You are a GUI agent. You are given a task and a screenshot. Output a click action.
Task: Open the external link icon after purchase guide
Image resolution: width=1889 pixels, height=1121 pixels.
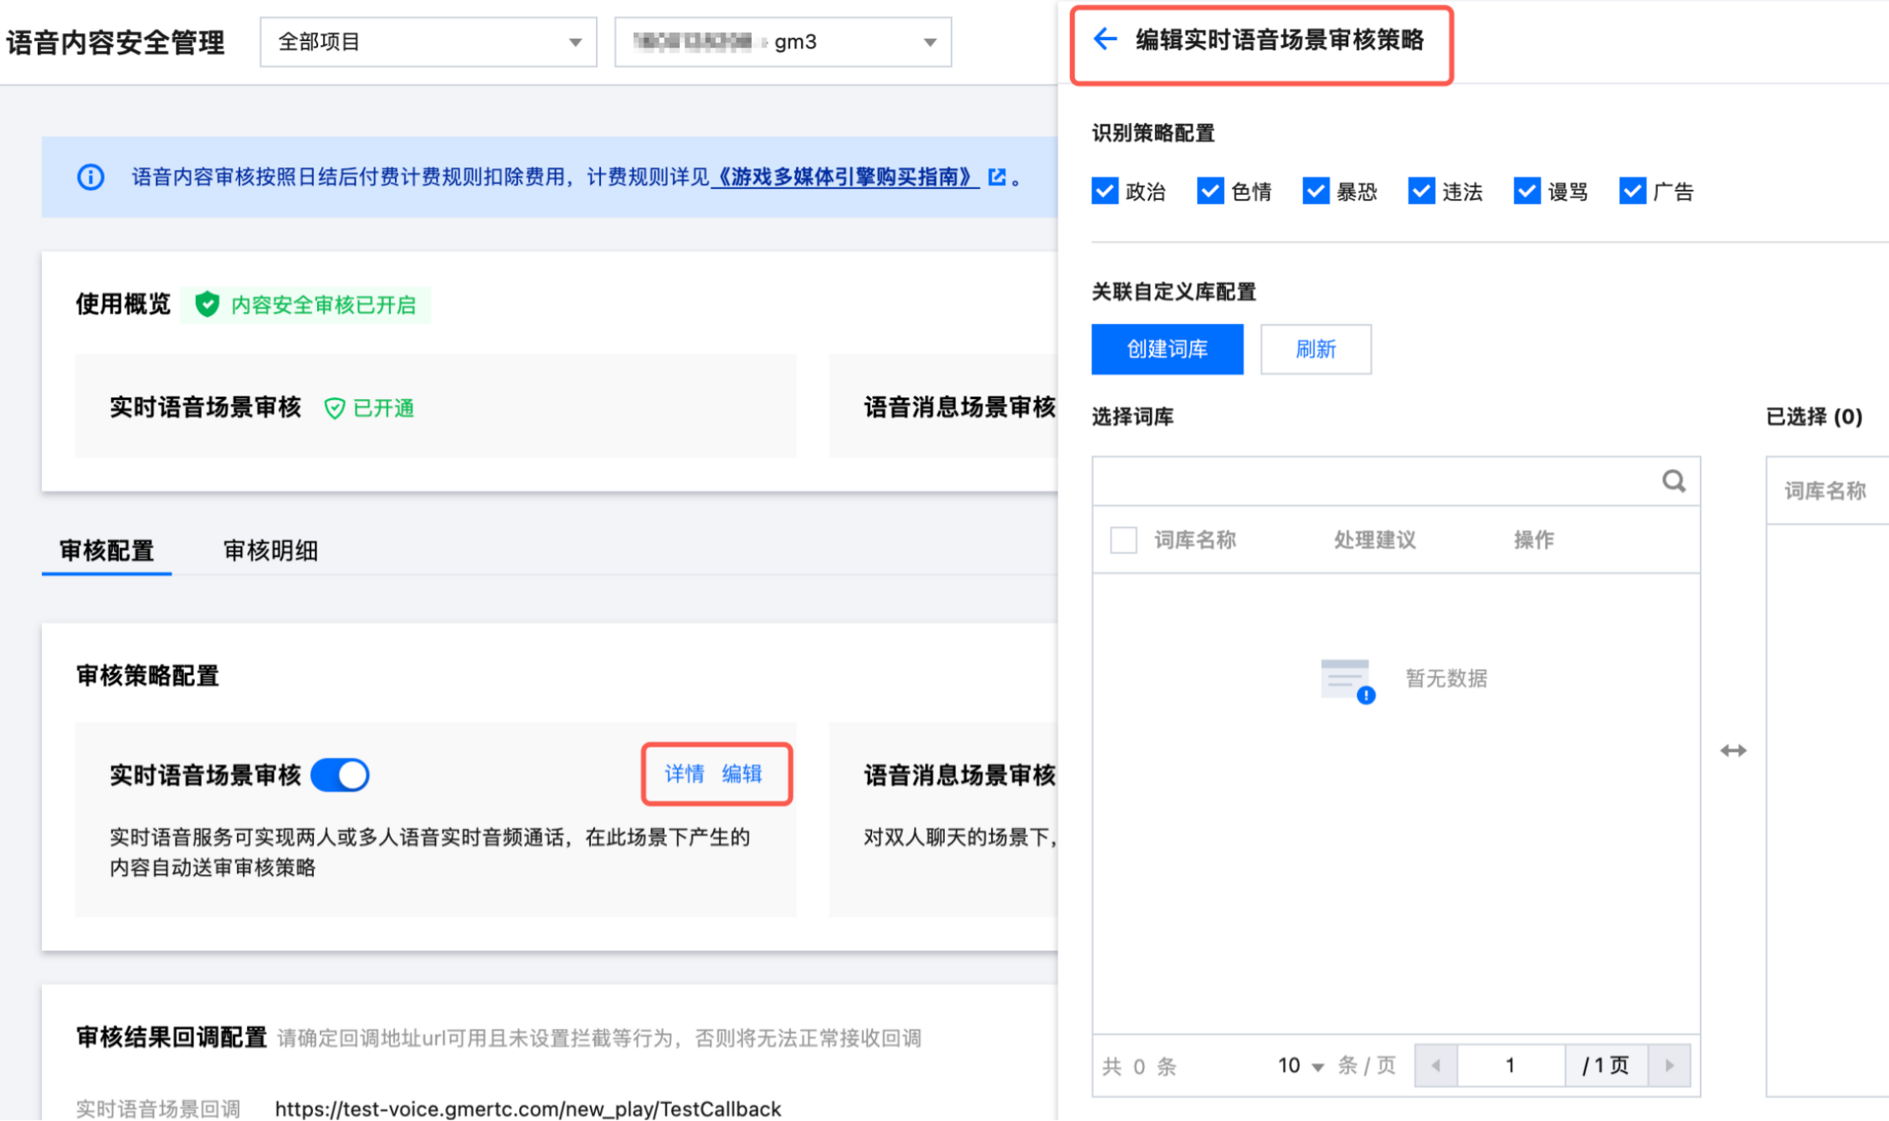tap(996, 177)
